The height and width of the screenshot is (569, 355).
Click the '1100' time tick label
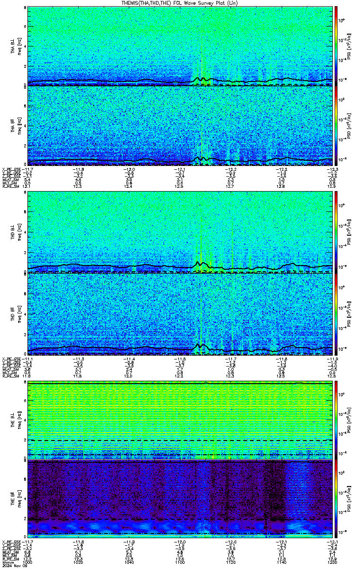click(x=180, y=561)
